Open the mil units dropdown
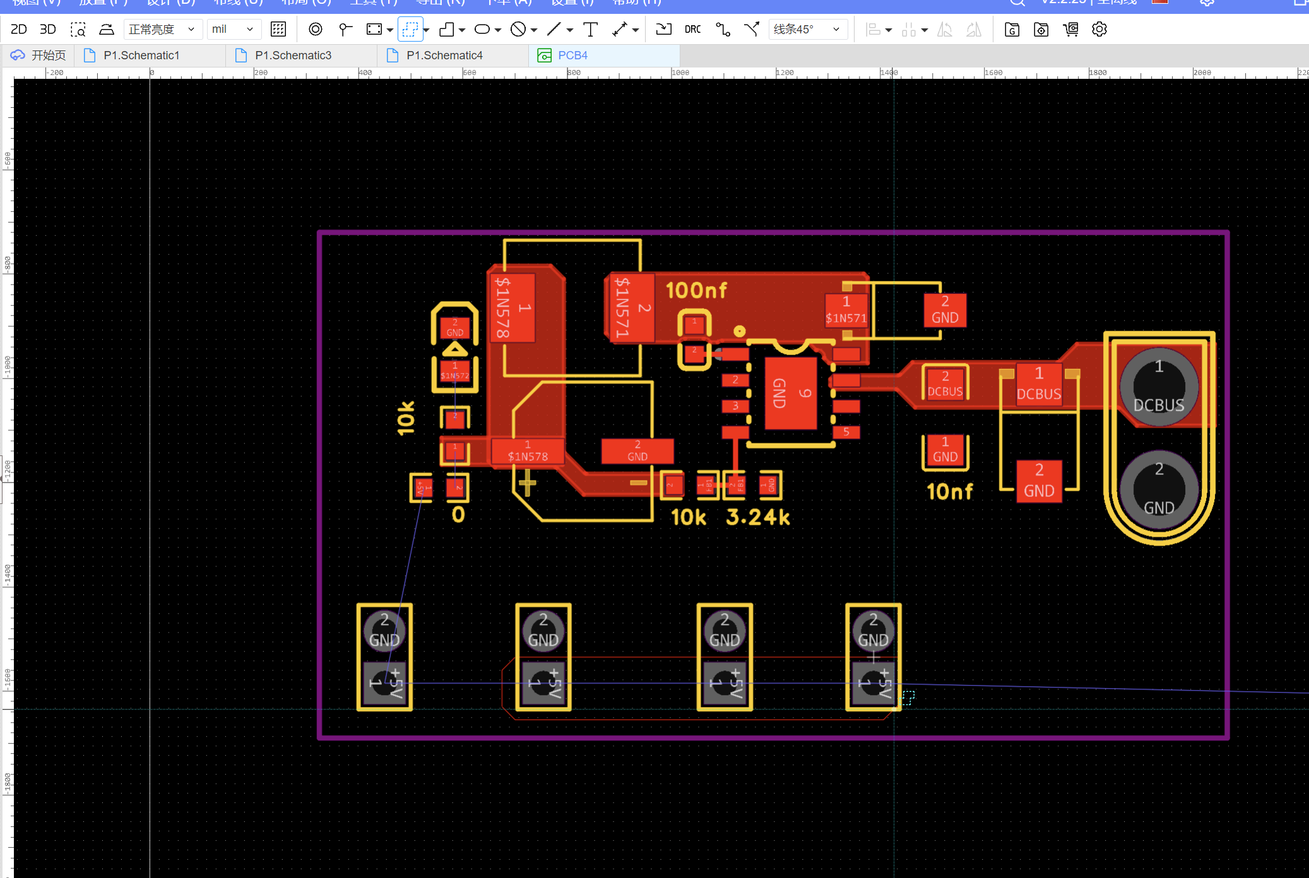The image size is (1309, 878). coord(234,29)
